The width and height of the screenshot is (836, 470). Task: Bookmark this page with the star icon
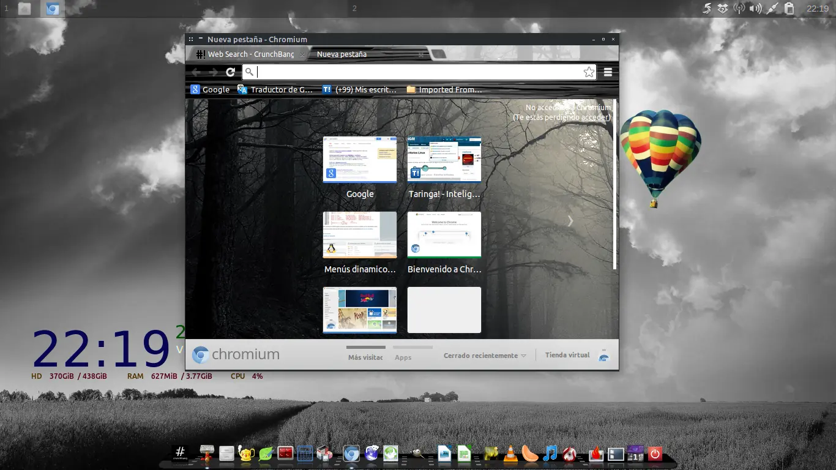(589, 72)
